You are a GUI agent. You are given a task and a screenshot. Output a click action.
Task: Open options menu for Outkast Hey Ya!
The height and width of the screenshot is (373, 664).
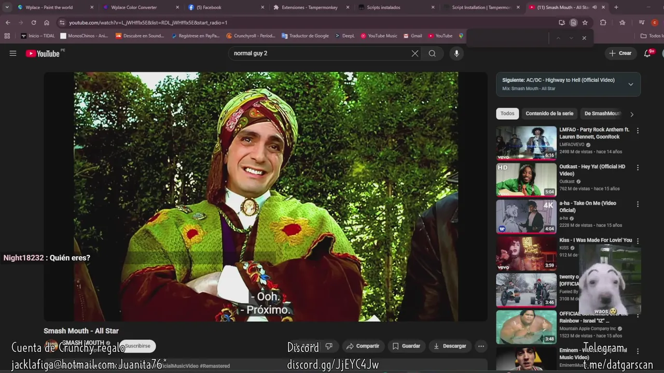pyautogui.click(x=638, y=168)
